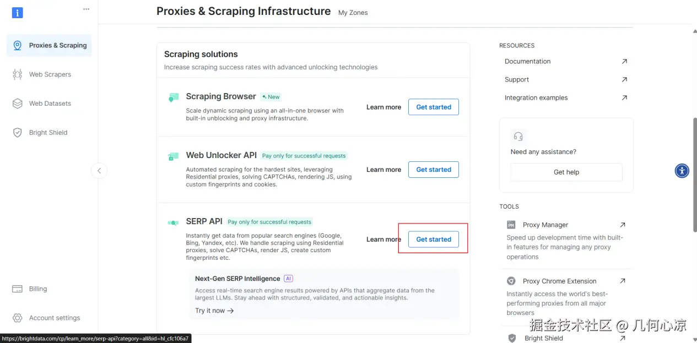Click the Get help button
This screenshot has width=697, height=343.
(x=566, y=172)
